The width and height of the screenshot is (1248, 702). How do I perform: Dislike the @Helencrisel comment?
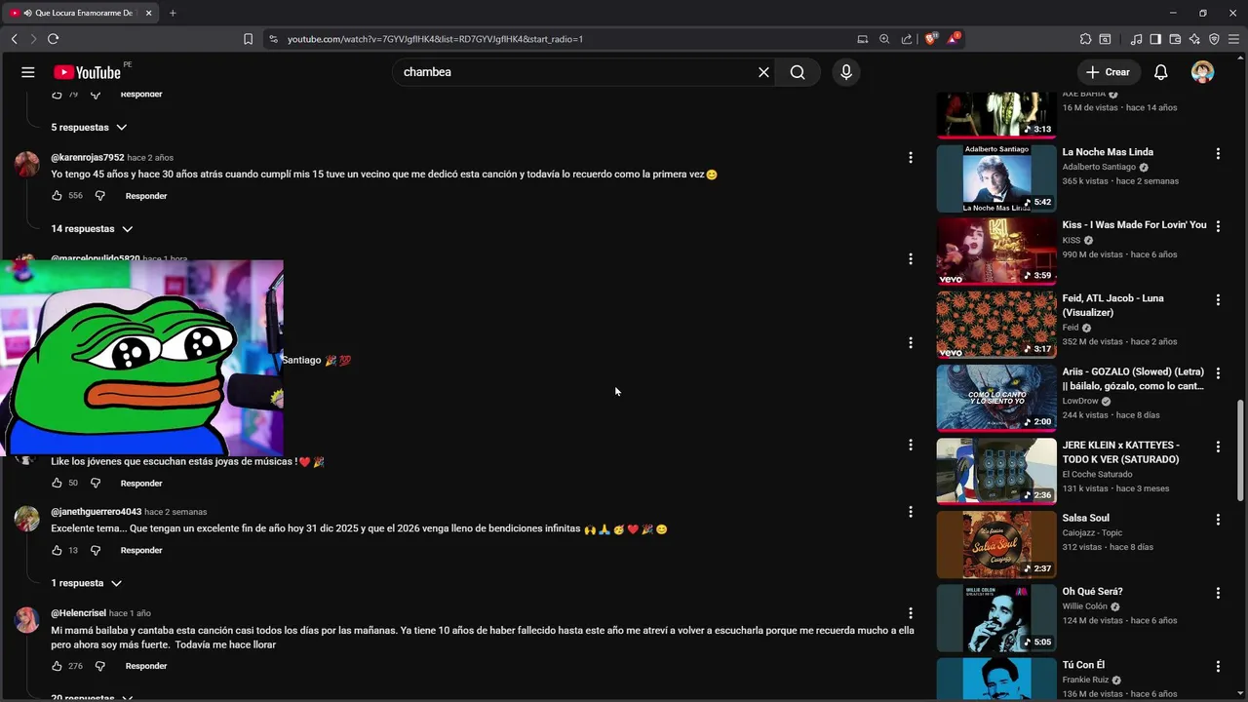coord(99,666)
